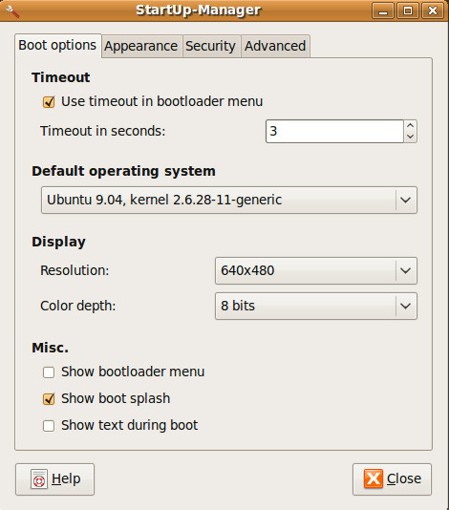Disable Use timeout in bootloader menu

(x=49, y=102)
